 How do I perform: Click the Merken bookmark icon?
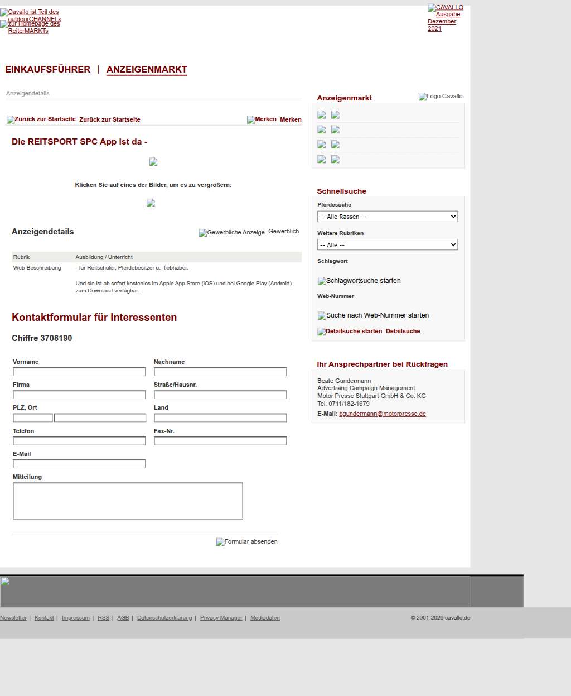click(x=262, y=119)
